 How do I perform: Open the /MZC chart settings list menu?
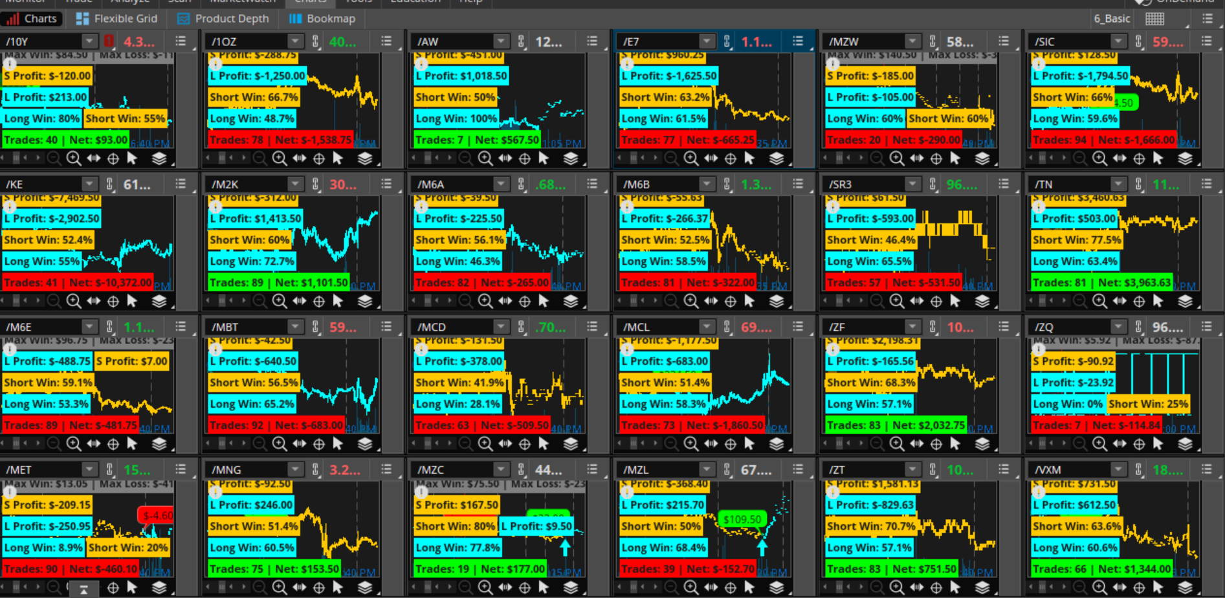pos(592,470)
